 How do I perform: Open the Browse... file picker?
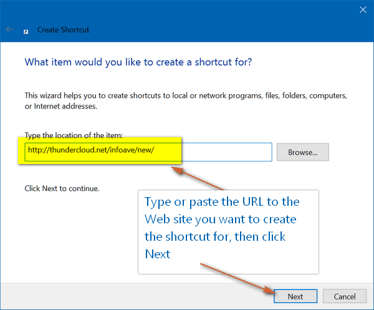(x=303, y=152)
